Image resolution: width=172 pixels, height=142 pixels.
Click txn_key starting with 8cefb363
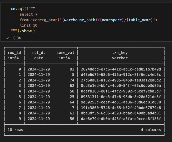coord(121,91)
